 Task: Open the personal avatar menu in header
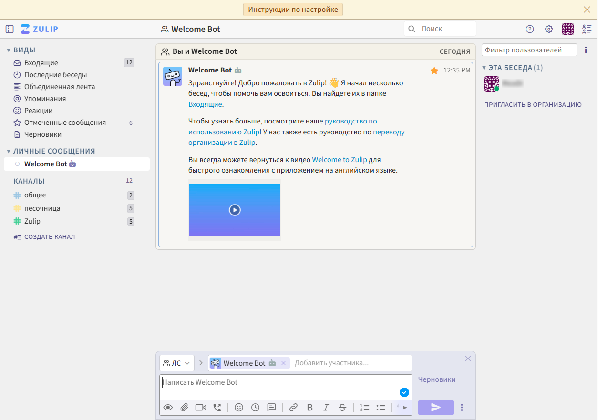click(x=568, y=29)
